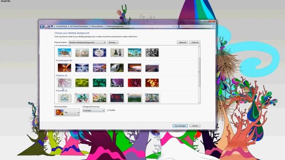Open the address bar history dropdown arrow

point(173,27)
